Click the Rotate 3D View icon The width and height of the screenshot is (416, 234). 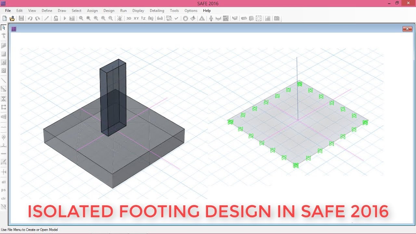point(151,19)
